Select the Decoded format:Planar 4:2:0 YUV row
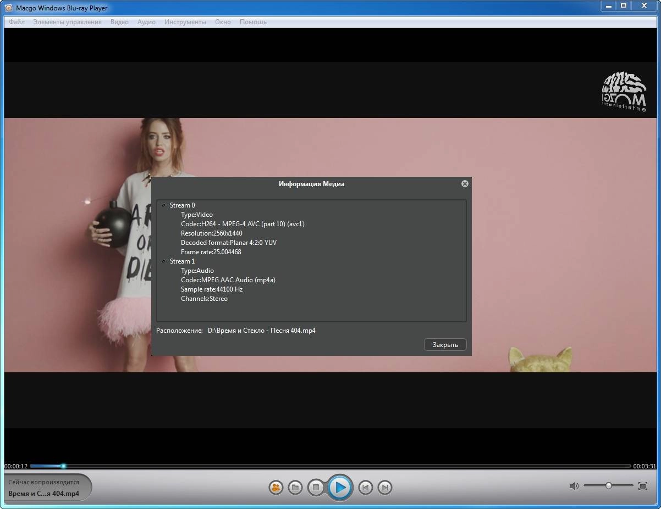Viewport: 661px width, 509px height. (x=229, y=243)
